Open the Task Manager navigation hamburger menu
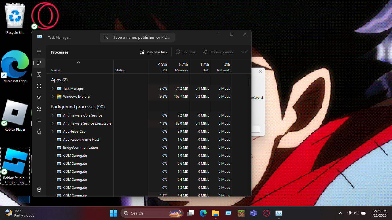This screenshot has height=220, width=392. point(39,52)
